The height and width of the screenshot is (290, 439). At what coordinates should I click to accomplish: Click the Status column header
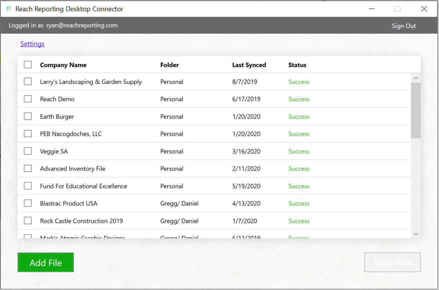(x=297, y=65)
